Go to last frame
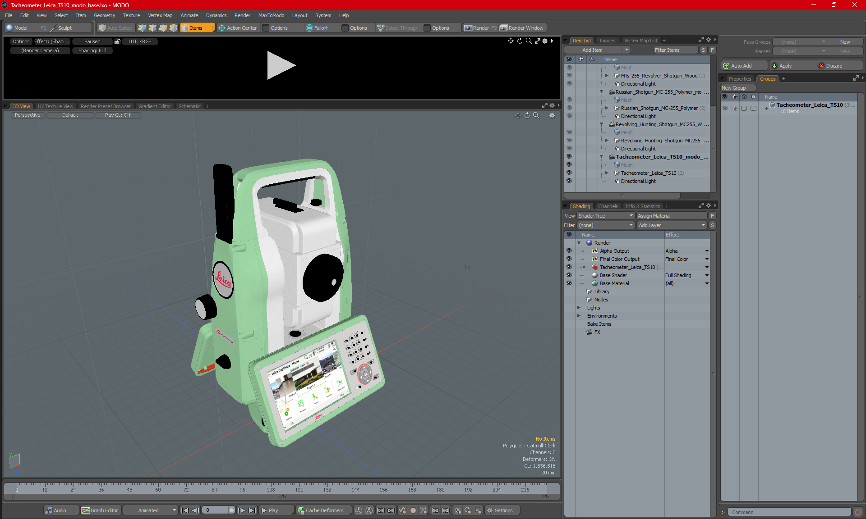This screenshot has width=866, height=519. point(252,510)
